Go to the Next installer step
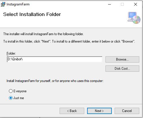Image resolution: width=143 pixels, height=118 pixels. click(99, 111)
